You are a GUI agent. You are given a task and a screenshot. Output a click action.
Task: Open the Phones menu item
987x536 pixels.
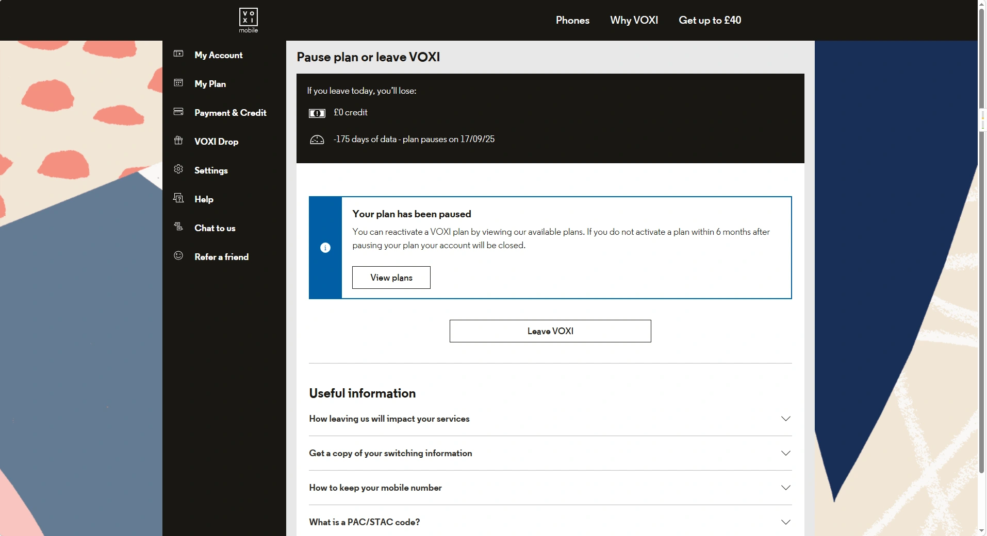point(572,20)
